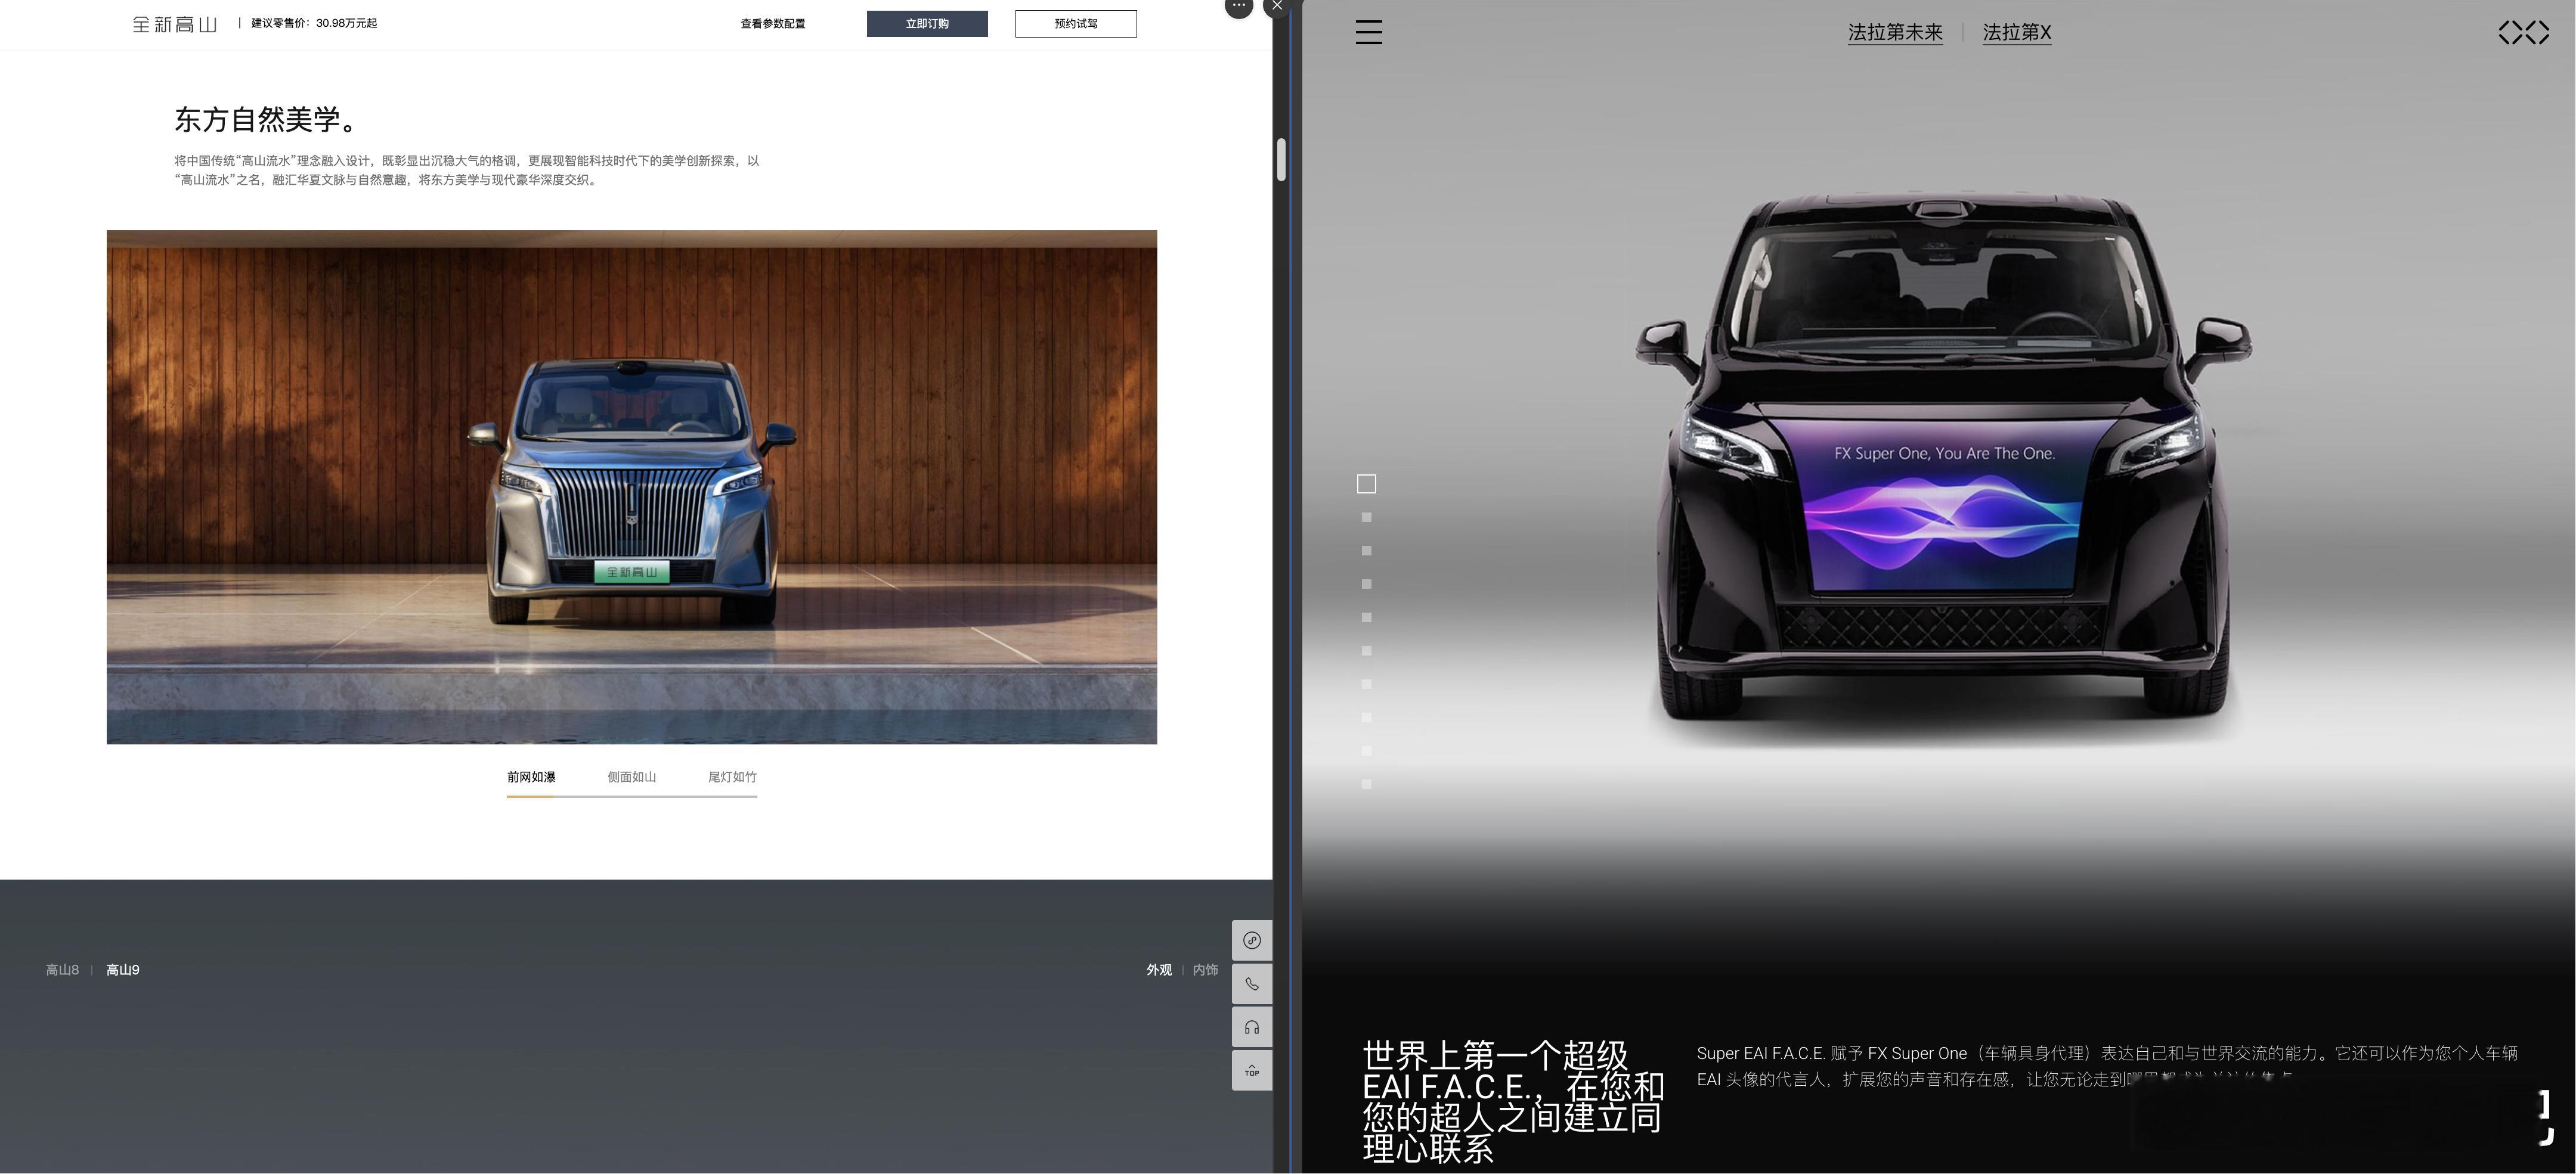Viewport: 2576px width, 1174px height.
Task: Click the headset customer service icon
Action: point(1252,1027)
